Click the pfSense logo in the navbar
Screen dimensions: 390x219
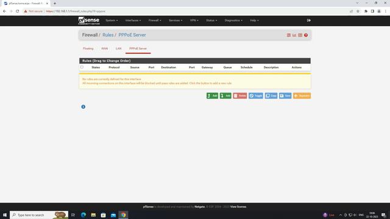pos(89,21)
